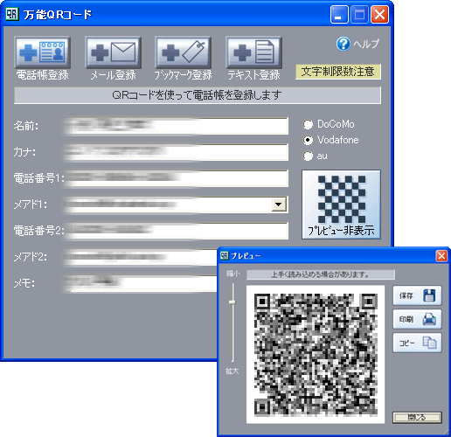The height and width of the screenshot is (437, 451).
Task: Click the 名前 input field
Action: pyautogui.click(x=177, y=126)
